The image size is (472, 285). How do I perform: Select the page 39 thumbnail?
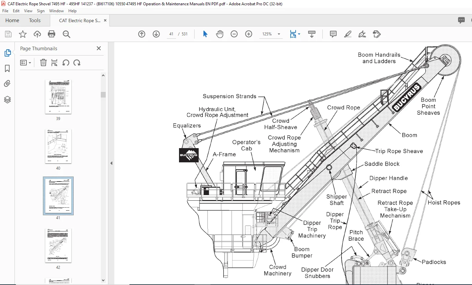58,97
